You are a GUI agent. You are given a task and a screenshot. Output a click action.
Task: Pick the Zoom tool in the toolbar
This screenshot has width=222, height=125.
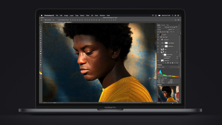(x=40, y=67)
